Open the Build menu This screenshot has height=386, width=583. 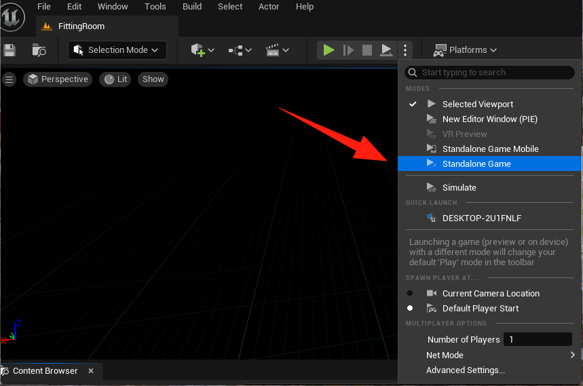coord(192,7)
